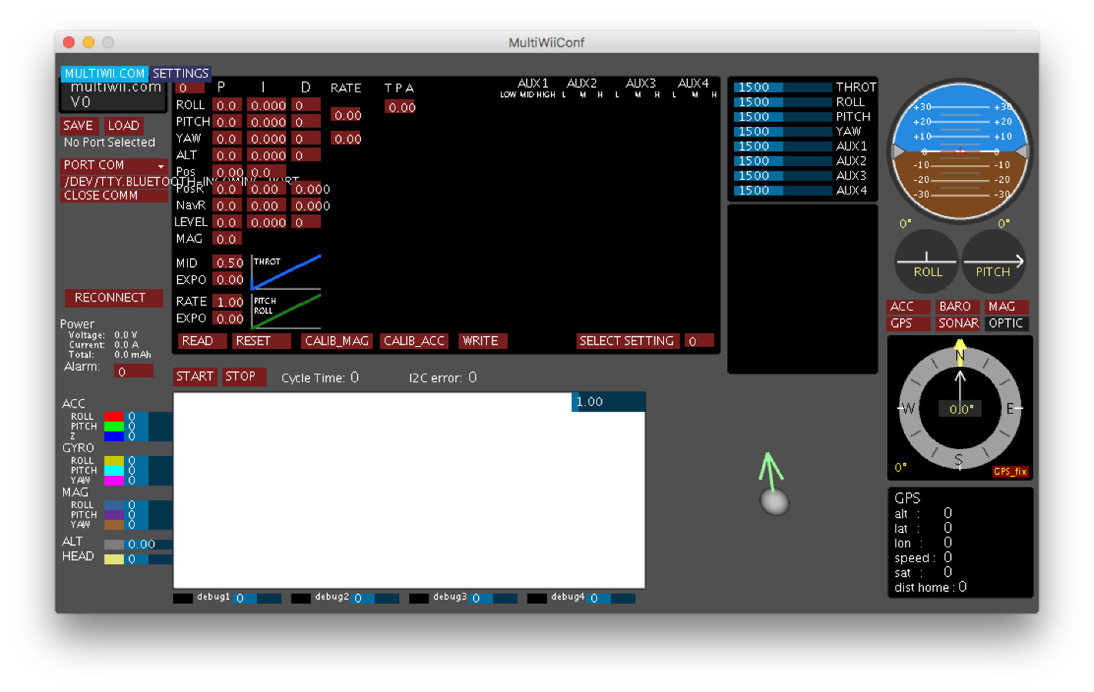The width and height of the screenshot is (1094, 692).
Task: Click the MultiWiiConf window title
Action: click(546, 42)
